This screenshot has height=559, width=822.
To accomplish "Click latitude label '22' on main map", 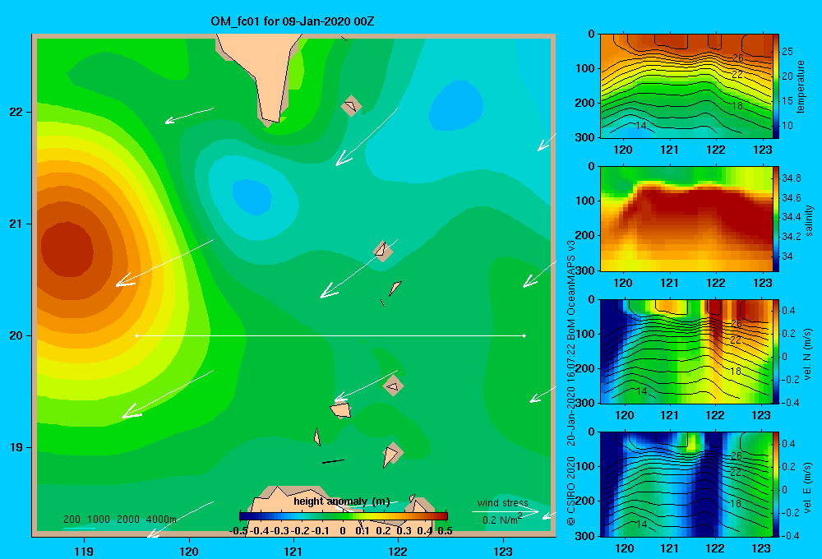I will point(16,113).
